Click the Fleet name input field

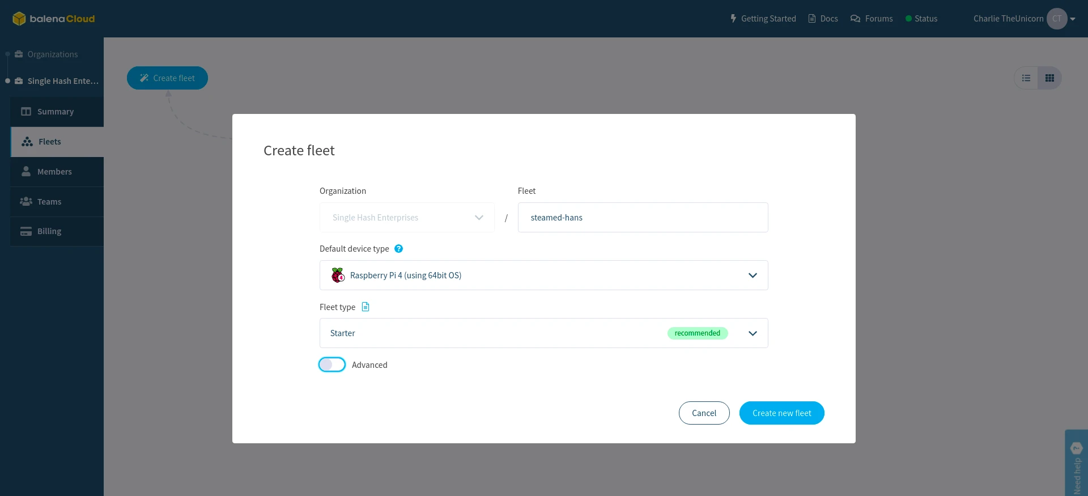643,218
